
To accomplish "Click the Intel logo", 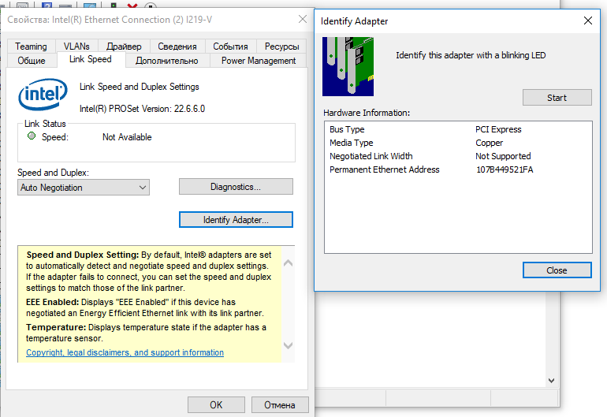I will pyautogui.click(x=43, y=94).
